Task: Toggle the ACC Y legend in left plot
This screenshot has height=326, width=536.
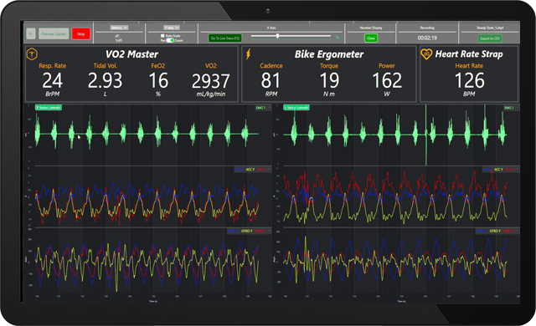Action: [250, 169]
